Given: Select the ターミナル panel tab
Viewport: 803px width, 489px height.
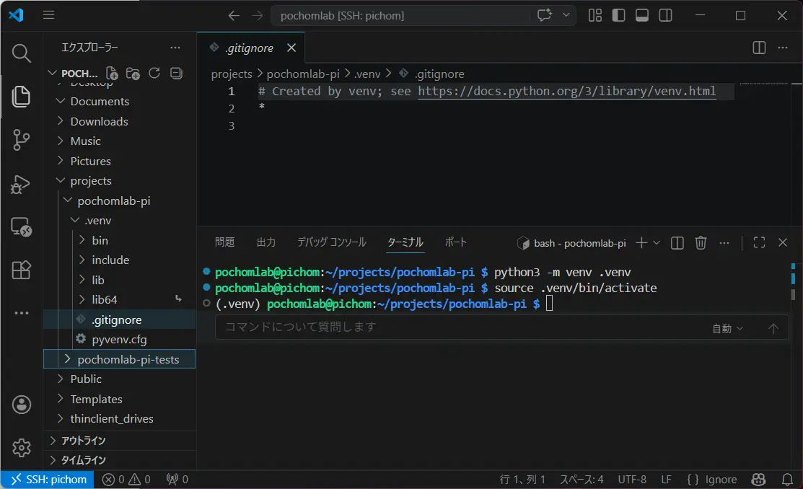Looking at the screenshot, I should 405,242.
